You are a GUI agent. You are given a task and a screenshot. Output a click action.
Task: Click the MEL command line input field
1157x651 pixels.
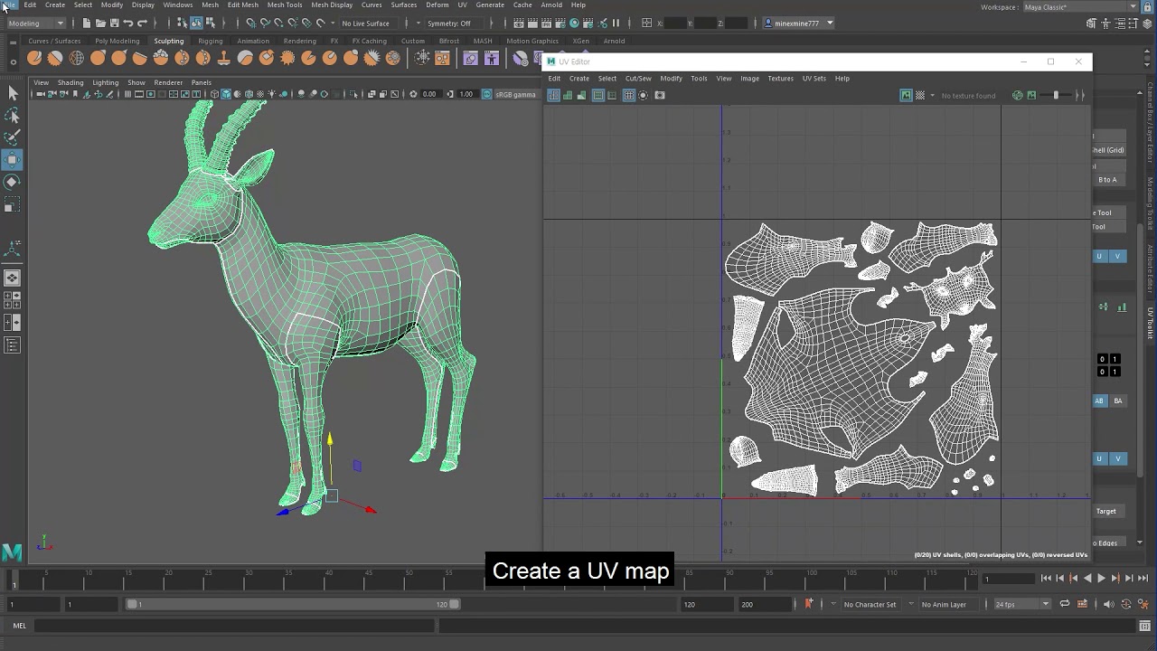[233, 626]
